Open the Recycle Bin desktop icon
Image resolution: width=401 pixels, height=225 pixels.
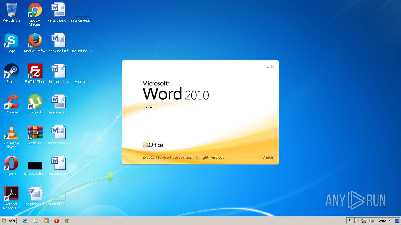[x=11, y=12]
